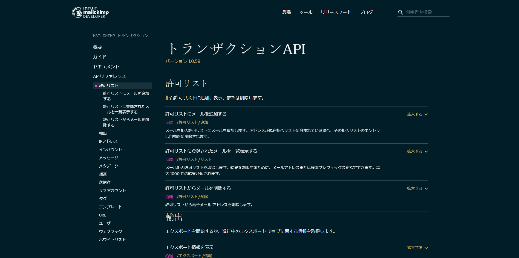Select インバウンド in the sidebar
This screenshot has height=258, width=519.
click(x=111, y=150)
